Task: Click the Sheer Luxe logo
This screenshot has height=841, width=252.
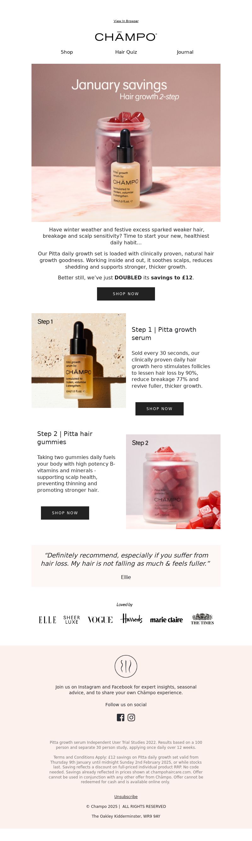Action: click(72, 620)
